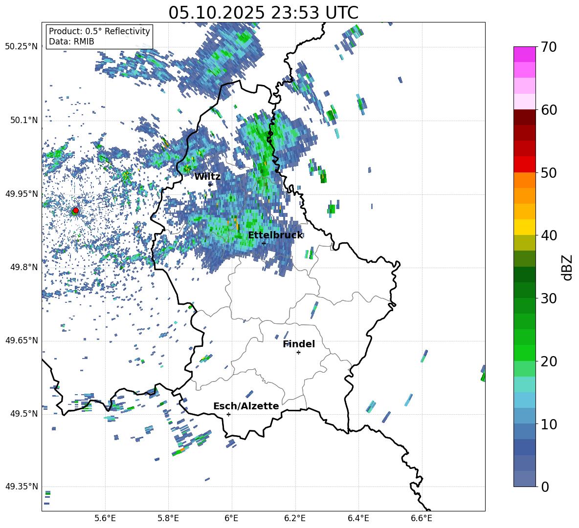Click the colorbar value 40
Image resolution: width=579 pixels, height=528 pixels.
point(549,235)
